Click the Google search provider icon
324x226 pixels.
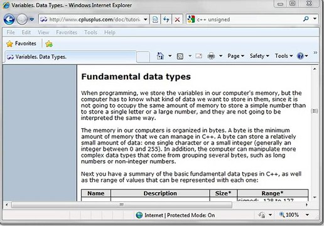[x=191, y=19]
